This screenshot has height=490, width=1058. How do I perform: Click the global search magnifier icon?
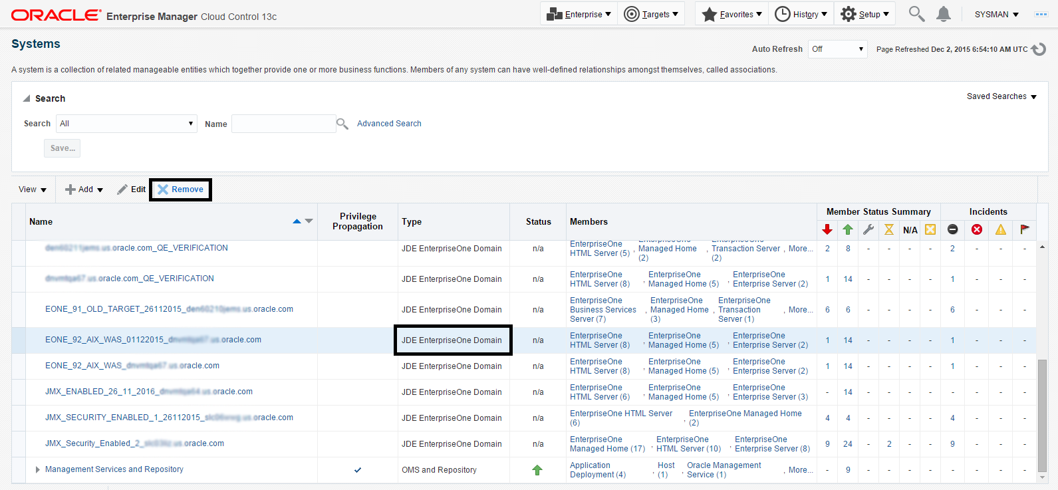[916, 14]
